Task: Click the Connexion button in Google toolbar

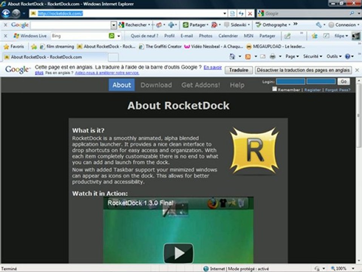Action: (x=344, y=25)
